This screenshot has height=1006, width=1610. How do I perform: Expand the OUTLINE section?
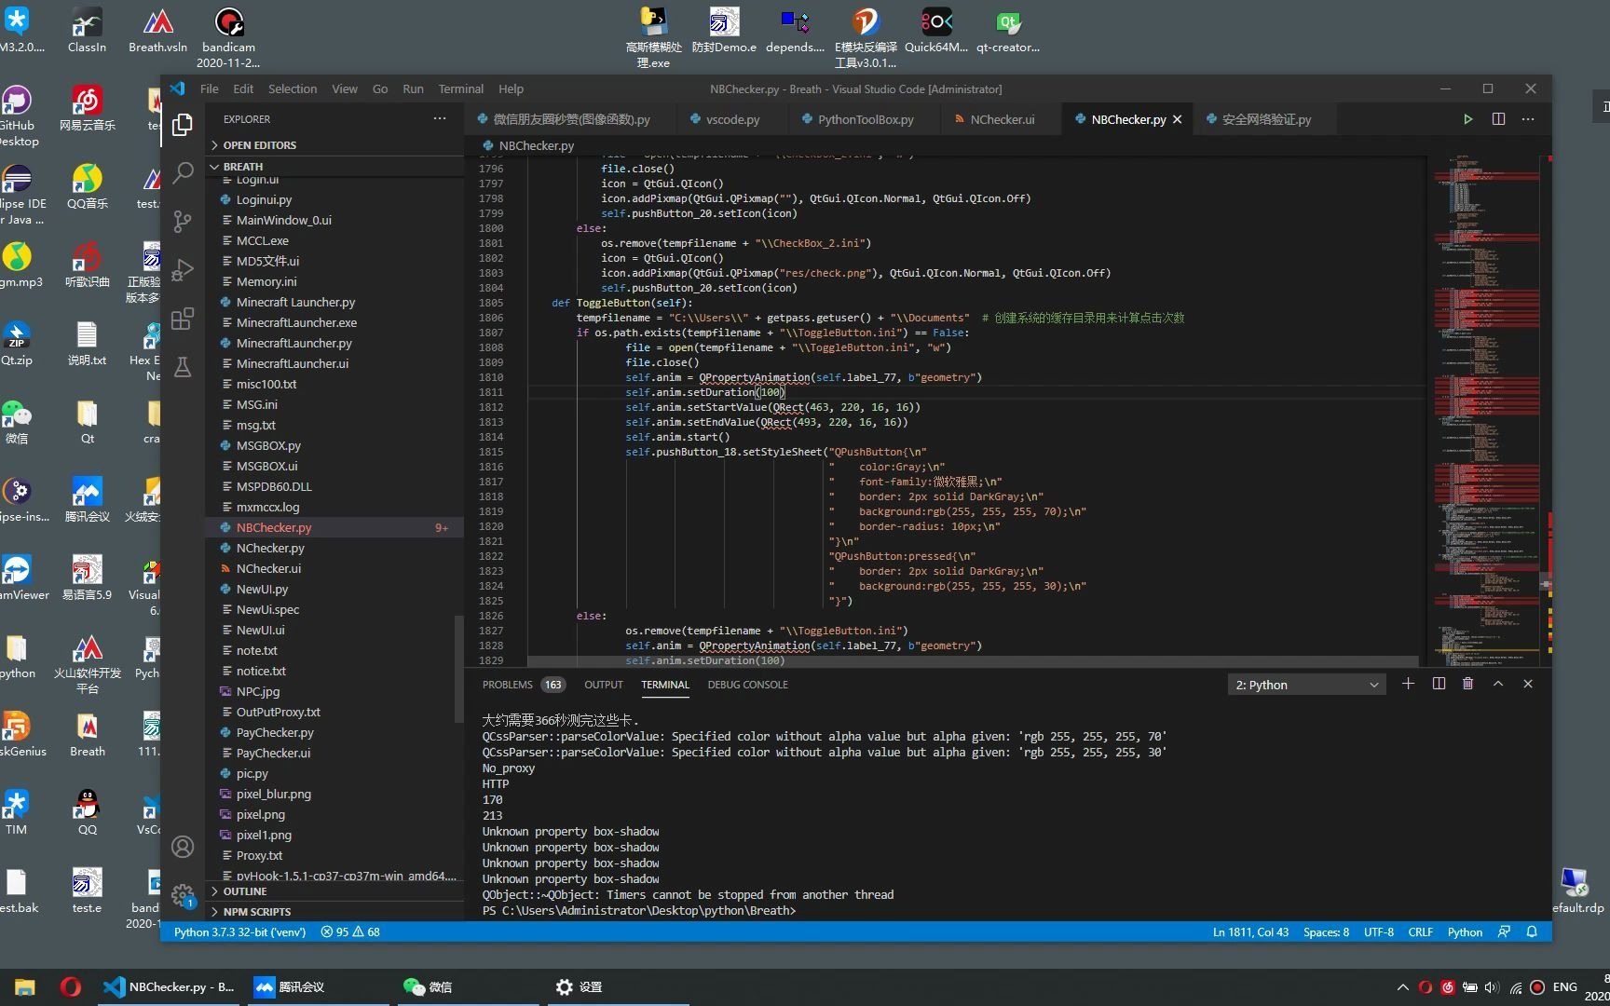pos(244,891)
